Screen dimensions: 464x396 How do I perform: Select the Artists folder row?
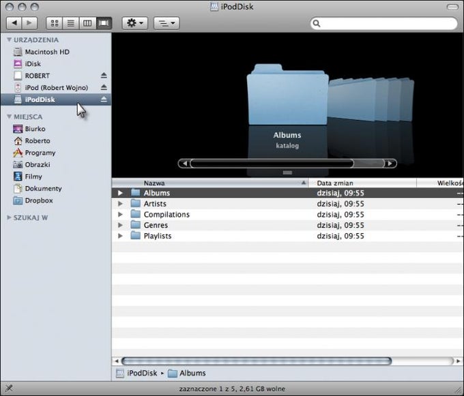point(288,204)
